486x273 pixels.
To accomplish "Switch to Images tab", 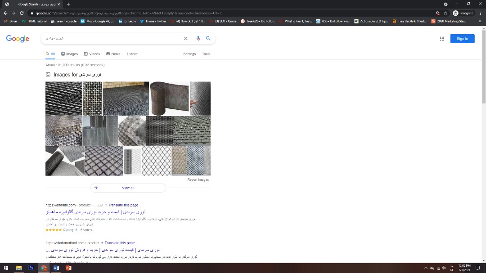I will pos(69,54).
